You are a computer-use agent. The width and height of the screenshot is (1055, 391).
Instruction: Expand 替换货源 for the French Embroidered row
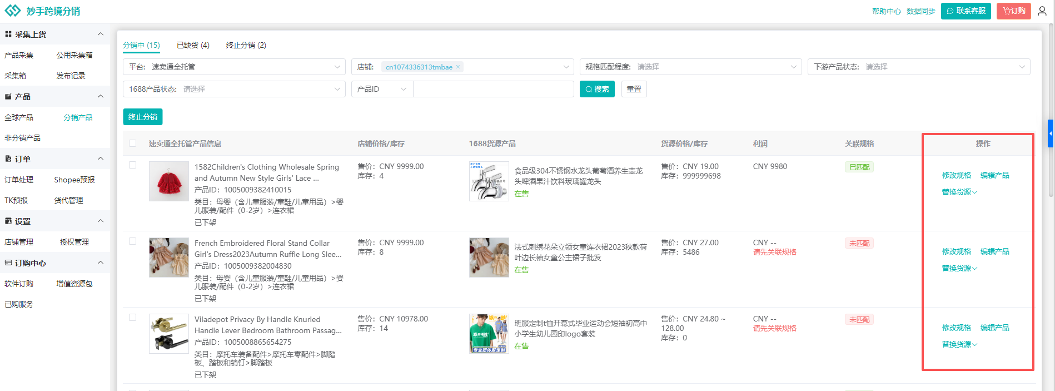pos(959,269)
